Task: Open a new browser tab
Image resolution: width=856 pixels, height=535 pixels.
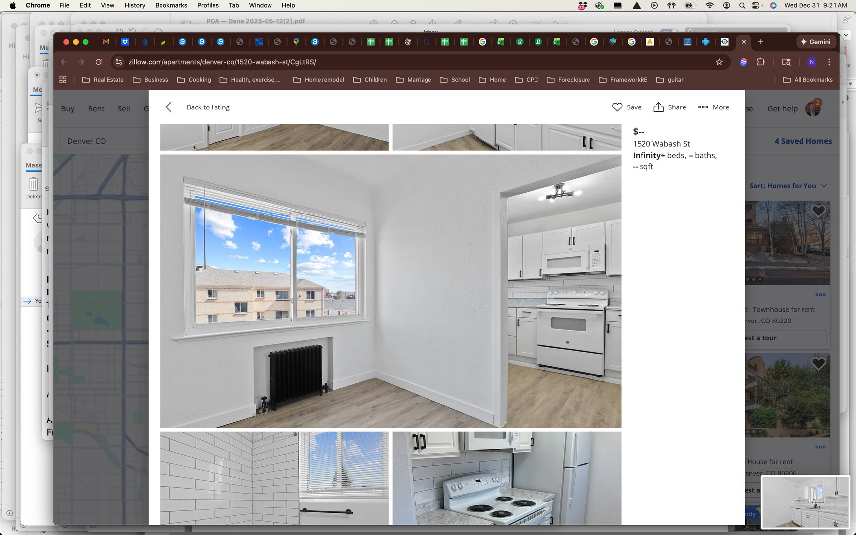Action: click(x=761, y=42)
